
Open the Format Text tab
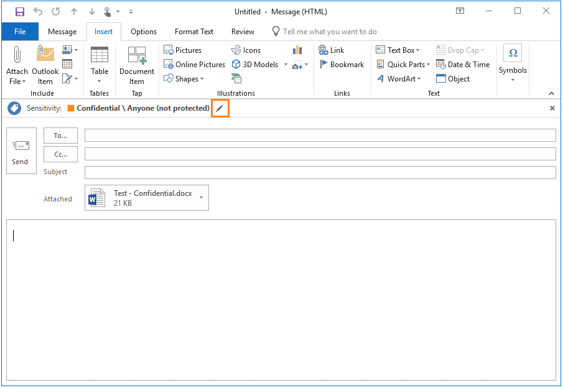(x=194, y=32)
